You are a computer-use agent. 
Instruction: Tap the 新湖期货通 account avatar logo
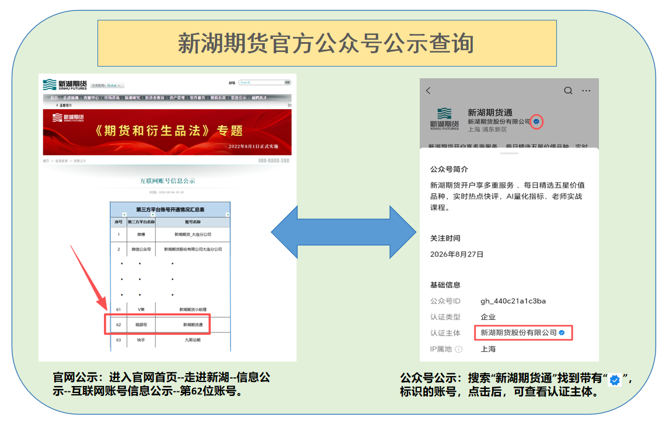(x=444, y=119)
